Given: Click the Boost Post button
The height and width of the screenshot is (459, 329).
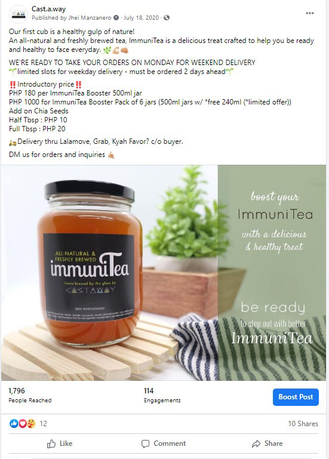Looking at the screenshot, I should pyautogui.click(x=296, y=397).
